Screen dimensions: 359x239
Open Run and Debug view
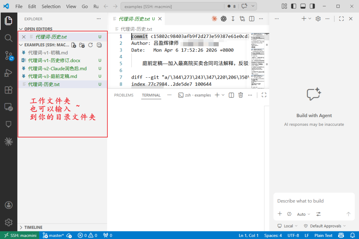8,73
